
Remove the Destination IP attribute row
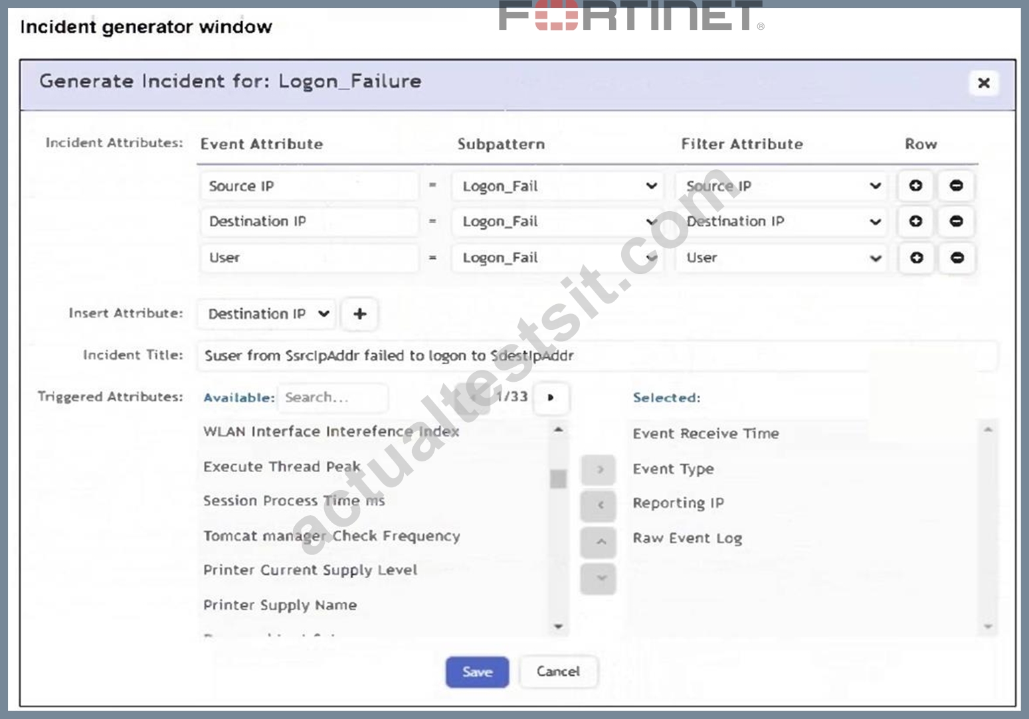(956, 221)
